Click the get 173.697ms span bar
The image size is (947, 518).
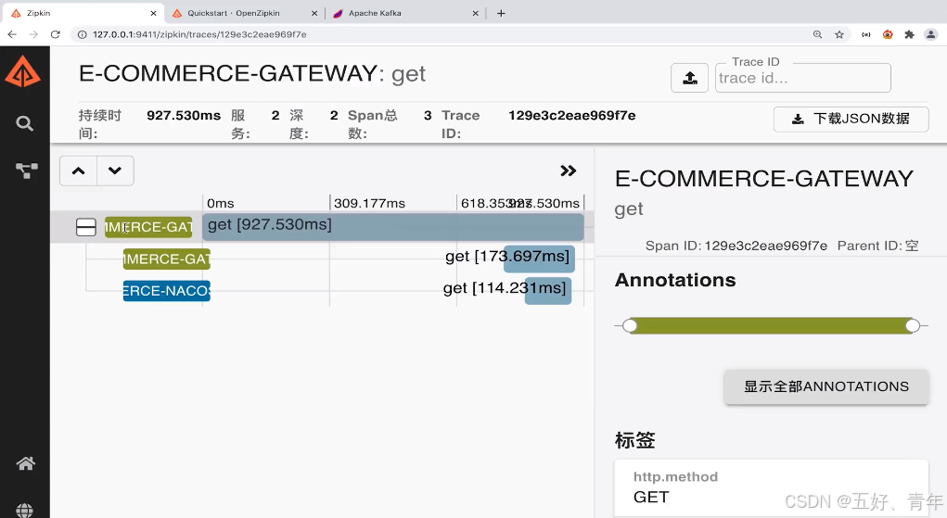[539, 259]
